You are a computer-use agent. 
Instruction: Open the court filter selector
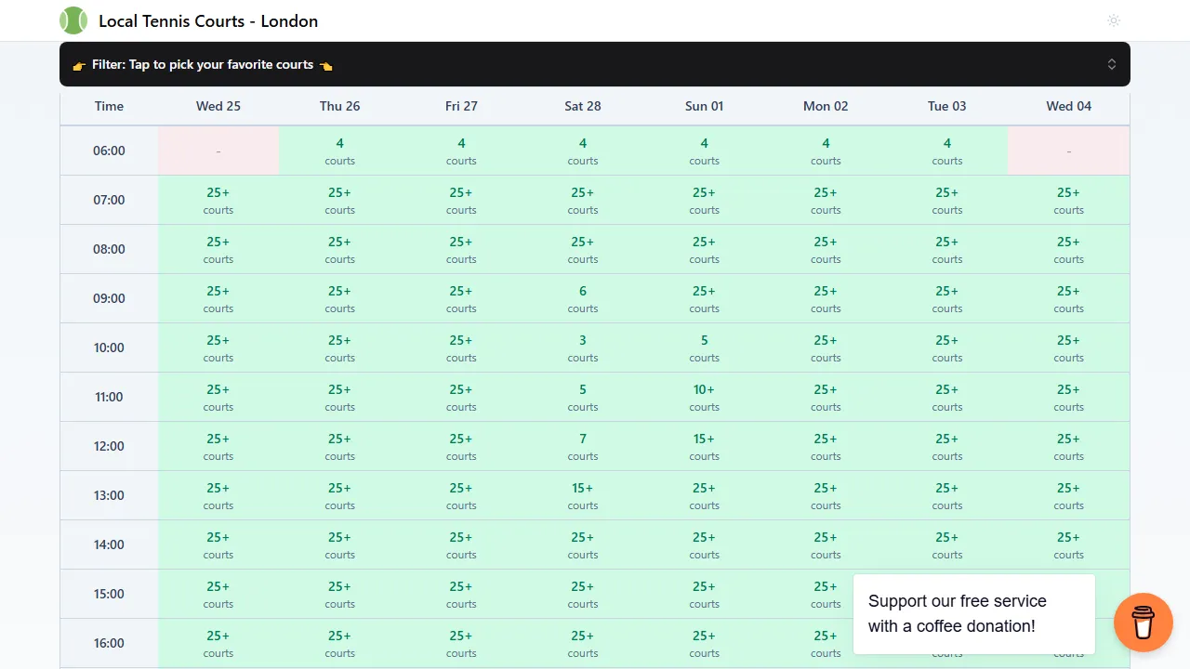click(595, 64)
